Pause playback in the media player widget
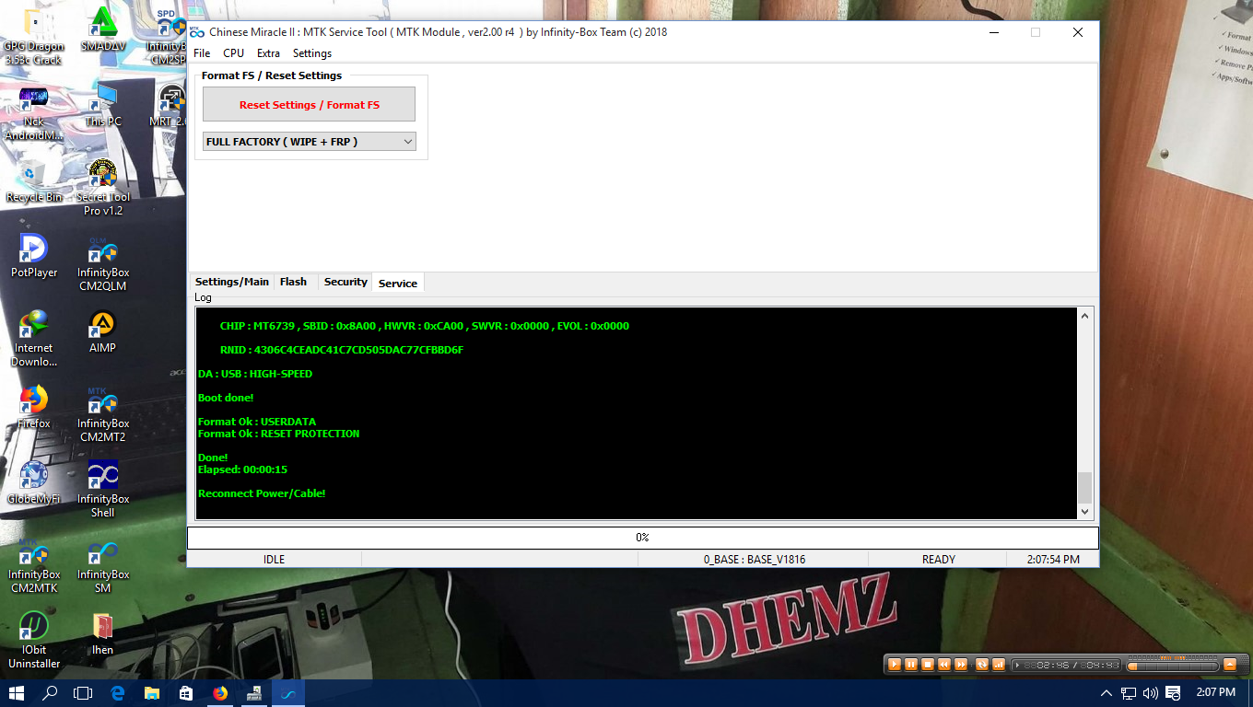Viewport: 1253px width, 707px height. (x=910, y=665)
